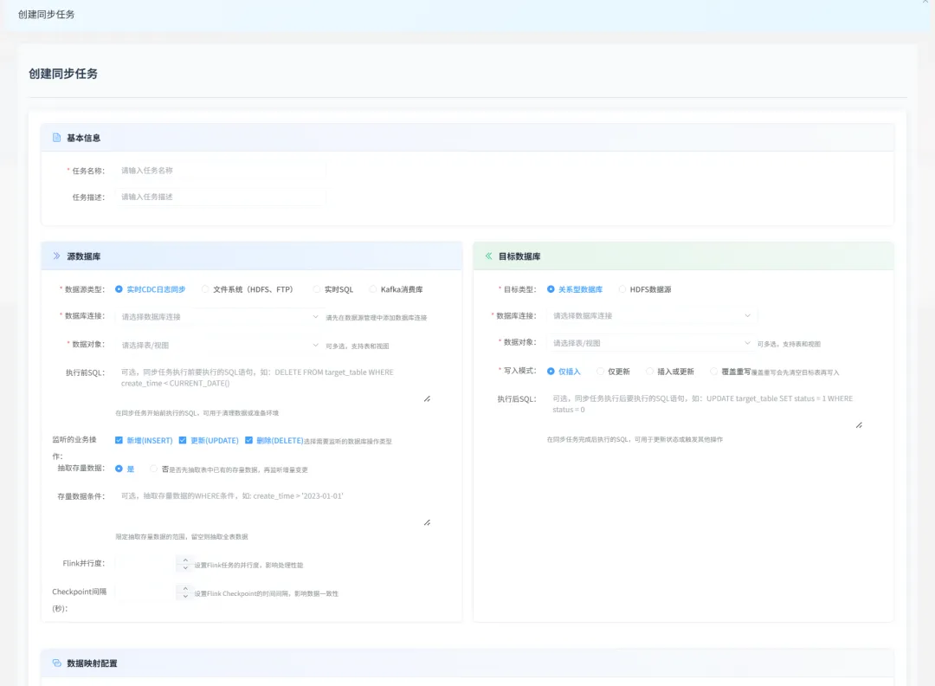Viewport: 935px width, 686px height.
Task: Choose HDFS数据源 as the target type
Action: click(x=622, y=289)
